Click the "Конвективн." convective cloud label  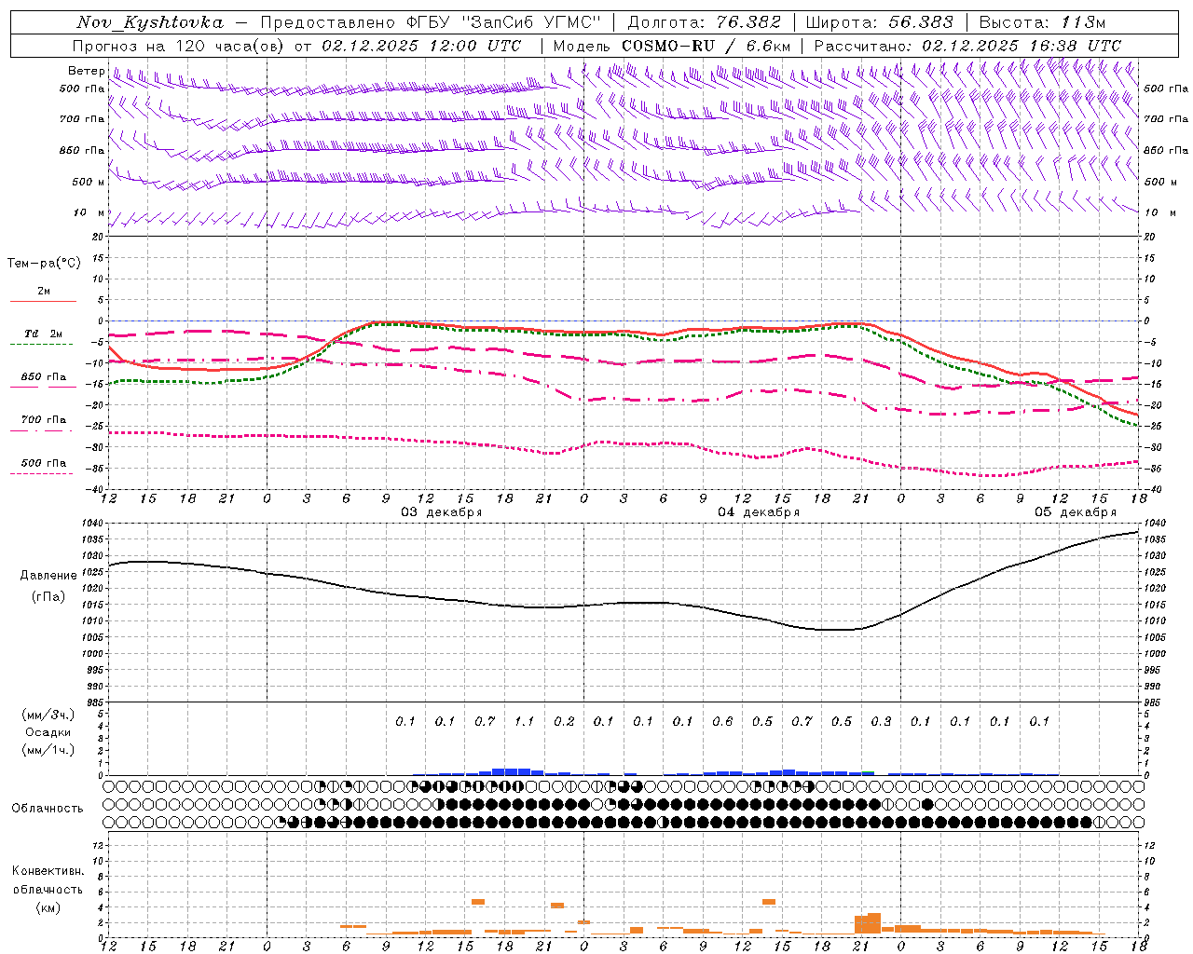click(48, 871)
